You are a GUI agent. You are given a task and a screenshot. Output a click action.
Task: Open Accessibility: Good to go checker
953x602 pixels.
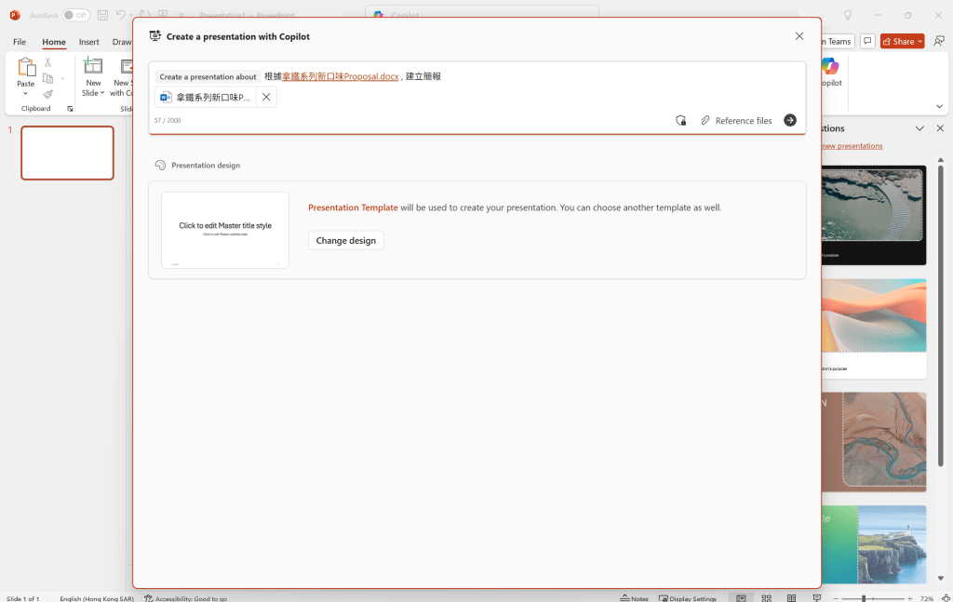(185, 598)
